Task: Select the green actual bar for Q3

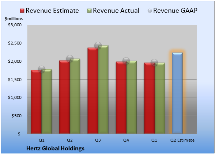Action: [103, 89]
